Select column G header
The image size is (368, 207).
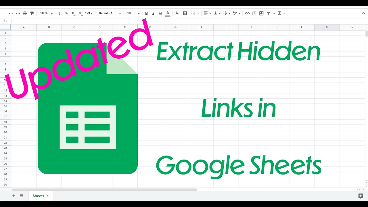point(175,27)
